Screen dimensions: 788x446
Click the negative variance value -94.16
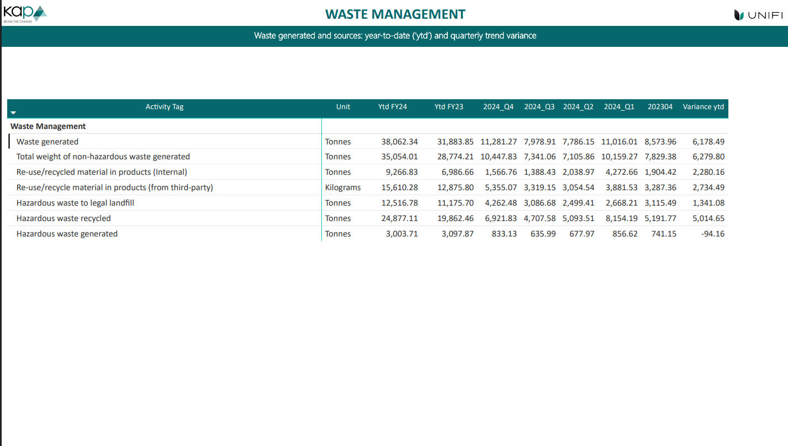click(712, 234)
